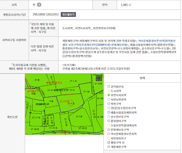Screen dimensions: 182x153
Task: Click the 개별공시지가(㎡당) row header
Action: pyautogui.click(x=14, y=15)
